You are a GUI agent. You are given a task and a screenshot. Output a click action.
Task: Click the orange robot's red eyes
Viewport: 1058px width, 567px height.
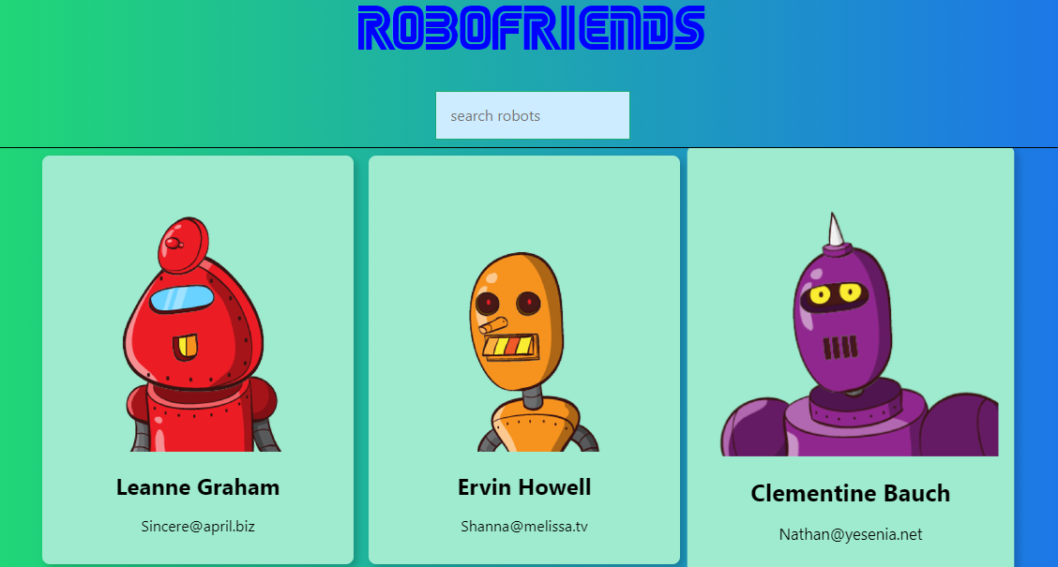pos(508,304)
